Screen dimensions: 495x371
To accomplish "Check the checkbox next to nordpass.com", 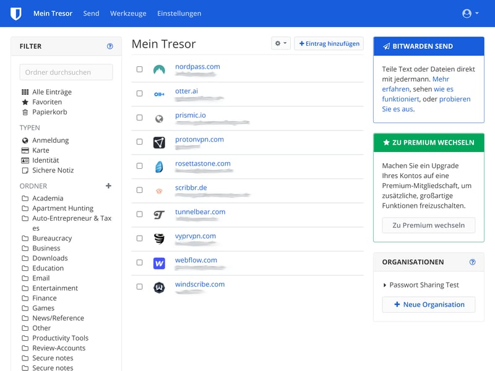I will [x=139, y=68].
